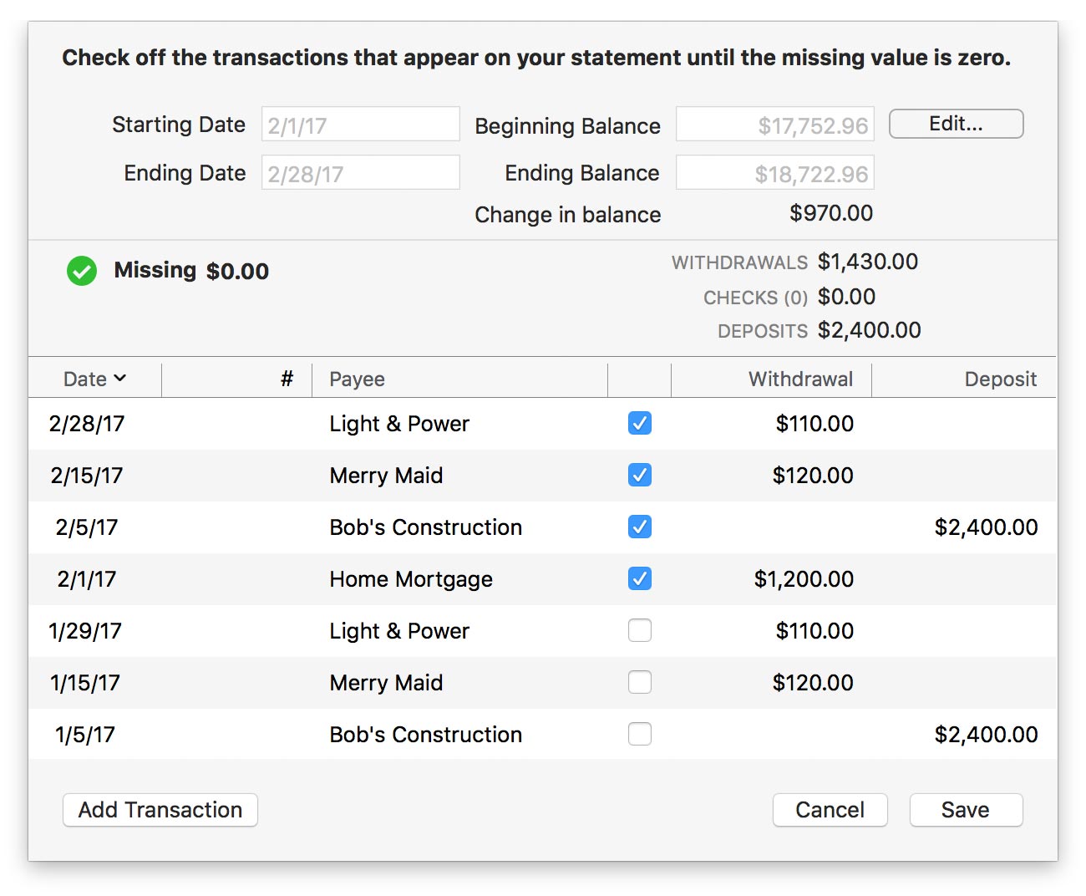Screen dimensions: 1086x896
Task: Check the 1/15/17 Merry Maid checkbox
Action: (639, 683)
